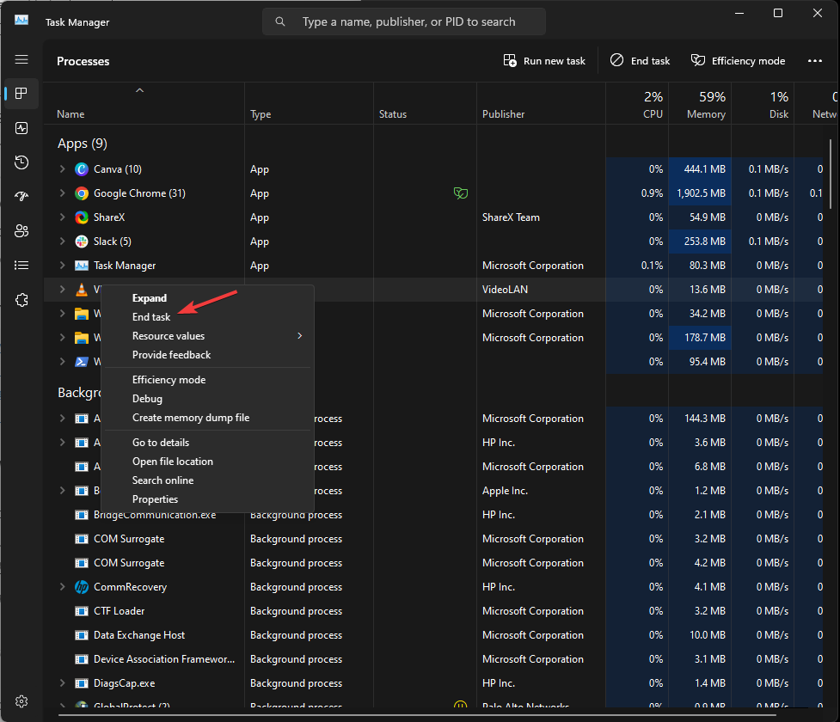Expand the Google Chrome process group
Image resolution: width=840 pixels, height=722 pixels.
pyautogui.click(x=62, y=193)
